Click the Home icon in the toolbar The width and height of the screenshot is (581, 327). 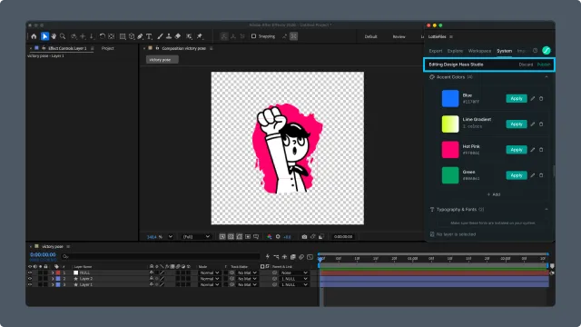point(34,36)
